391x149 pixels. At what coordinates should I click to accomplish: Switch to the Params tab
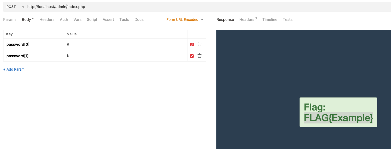point(10,20)
